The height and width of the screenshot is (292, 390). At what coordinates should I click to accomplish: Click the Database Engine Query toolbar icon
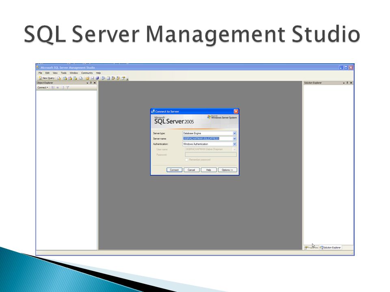click(x=59, y=78)
